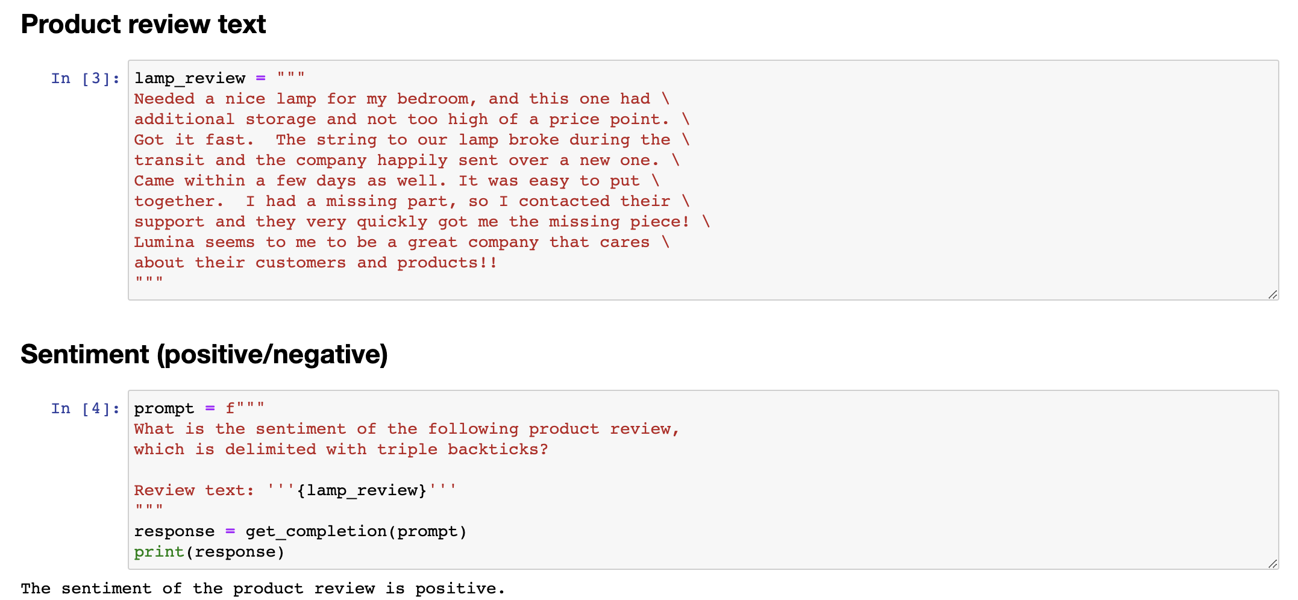The image size is (1298, 600).
Task: Click the line 'Got it fast. The string'
Action: [412, 140]
